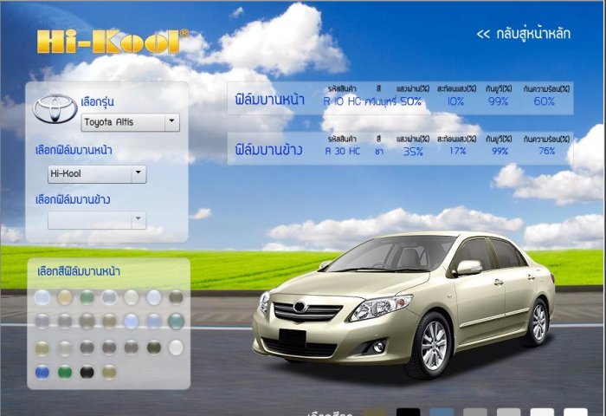
Task: Pick the black film swatch, bottom row
Action: tap(87, 373)
